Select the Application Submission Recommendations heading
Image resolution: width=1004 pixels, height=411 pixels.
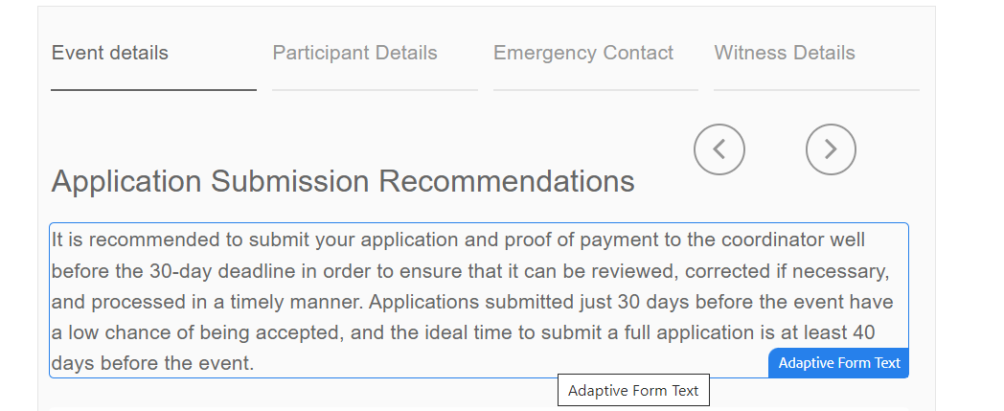tap(342, 181)
